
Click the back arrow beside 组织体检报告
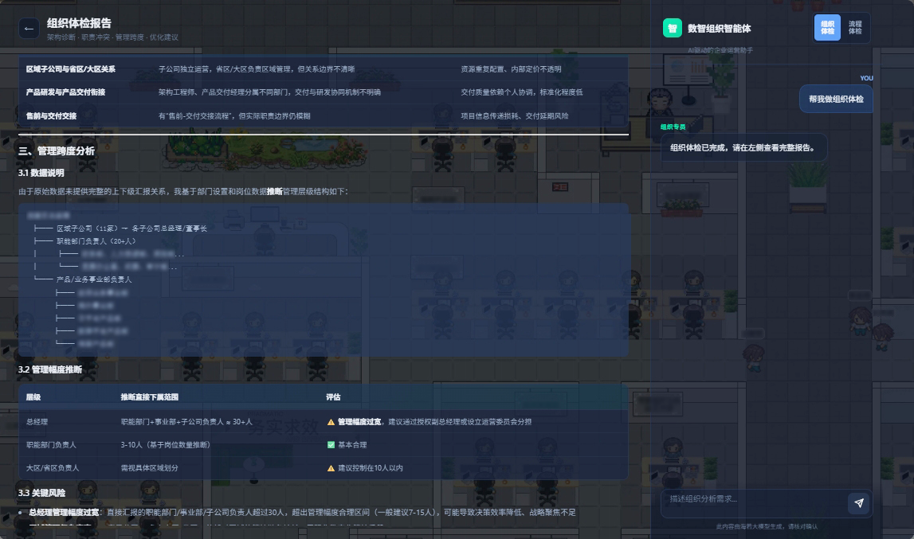point(29,29)
